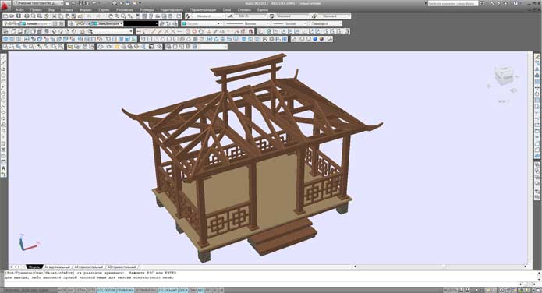Switch to the A4 вертикальный layout tab
542x293 pixels.
(58, 267)
